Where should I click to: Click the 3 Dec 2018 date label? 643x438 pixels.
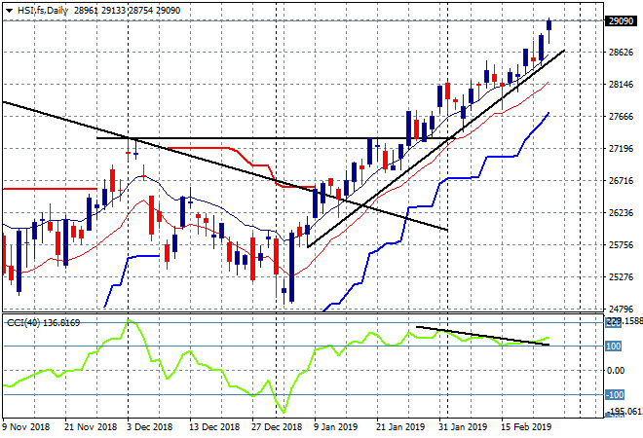[151, 427]
